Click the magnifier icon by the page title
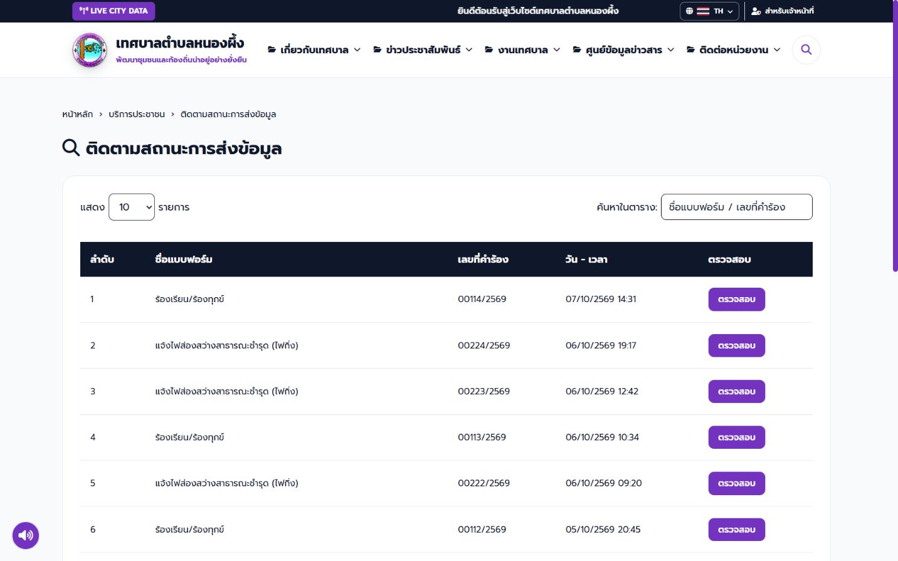 pyautogui.click(x=71, y=148)
